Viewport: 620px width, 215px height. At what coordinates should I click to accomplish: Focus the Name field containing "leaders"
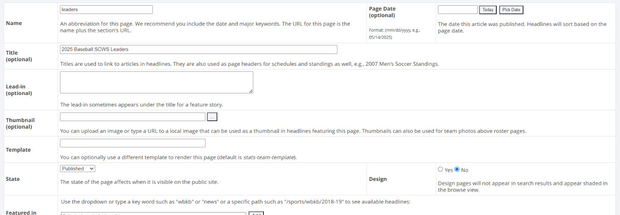tap(106, 9)
